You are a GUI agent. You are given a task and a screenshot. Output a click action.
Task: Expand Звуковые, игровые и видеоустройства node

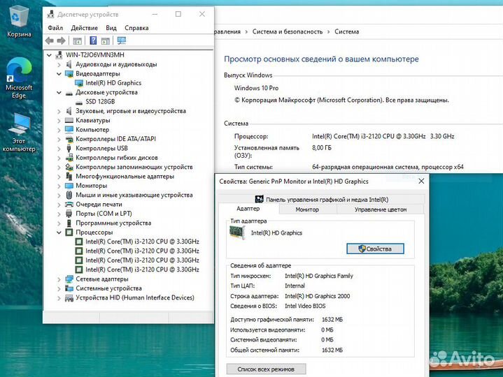pyautogui.click(x=59, y=112)
